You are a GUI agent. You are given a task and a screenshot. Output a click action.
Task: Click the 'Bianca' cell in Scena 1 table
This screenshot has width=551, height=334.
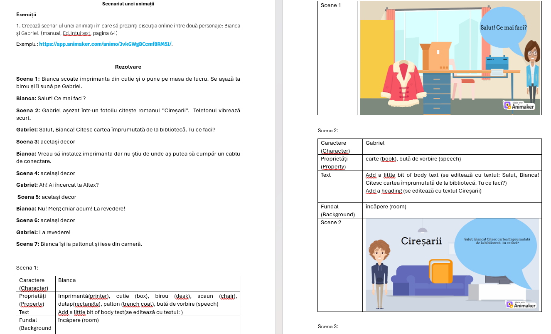[148, 284]
